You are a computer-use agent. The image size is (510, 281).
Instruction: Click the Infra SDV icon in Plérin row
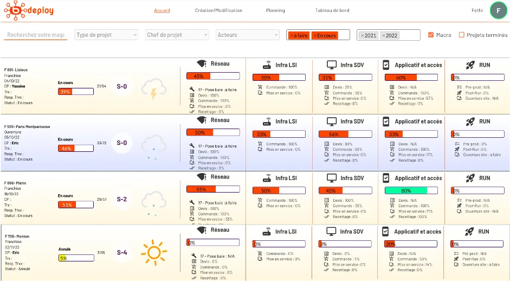[x=332, y=178]
